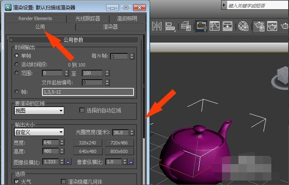Switch to the 光线跟踪器 tab
Screen dimensions: 289x185
(88, 18)
